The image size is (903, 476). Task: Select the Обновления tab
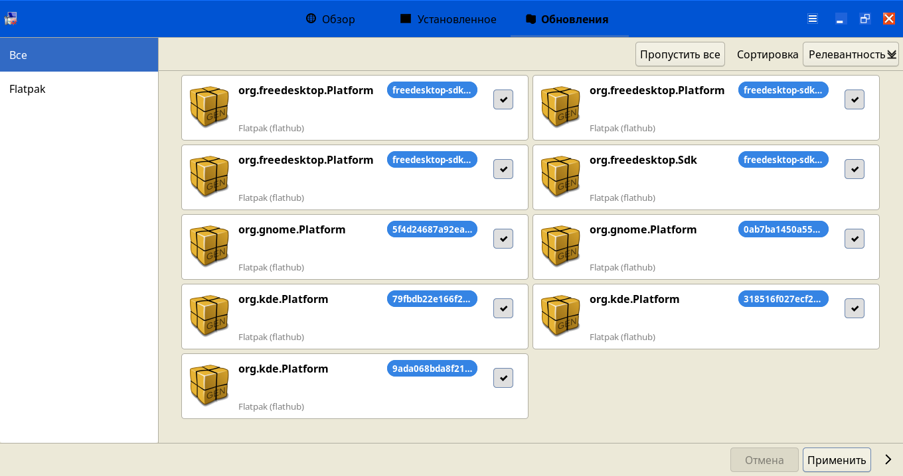[569, 19]
